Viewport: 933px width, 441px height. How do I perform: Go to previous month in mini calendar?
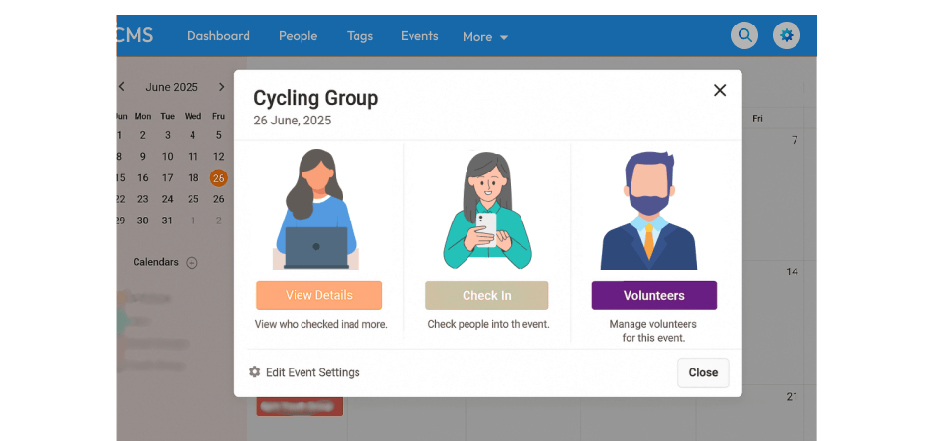coord(122,87)
